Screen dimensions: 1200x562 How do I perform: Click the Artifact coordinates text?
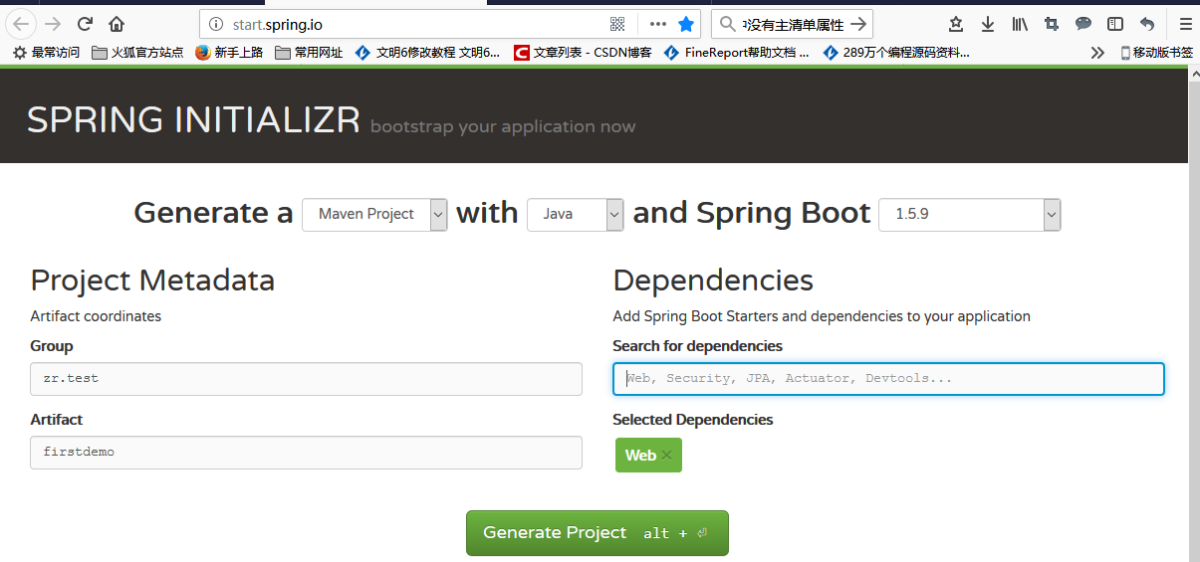96,316
